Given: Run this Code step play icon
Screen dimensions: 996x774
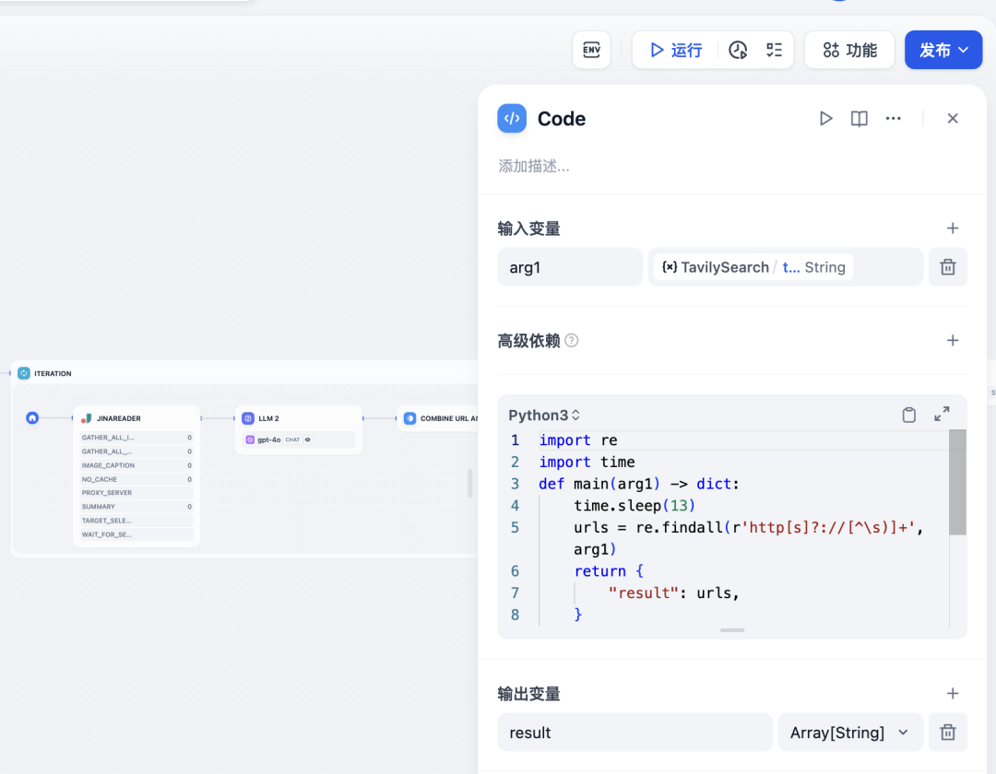Looking at the screenshot, I should click(825, 119).
